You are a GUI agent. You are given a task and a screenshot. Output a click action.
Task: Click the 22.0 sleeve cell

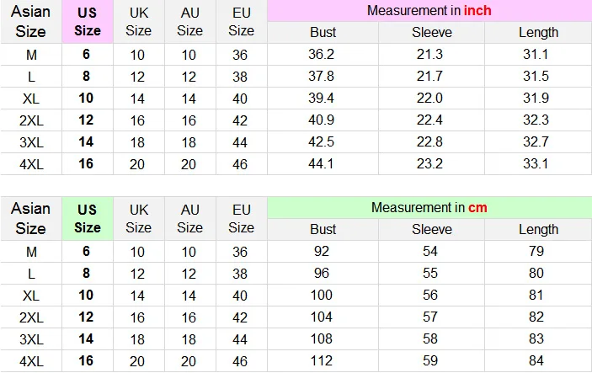431,99
